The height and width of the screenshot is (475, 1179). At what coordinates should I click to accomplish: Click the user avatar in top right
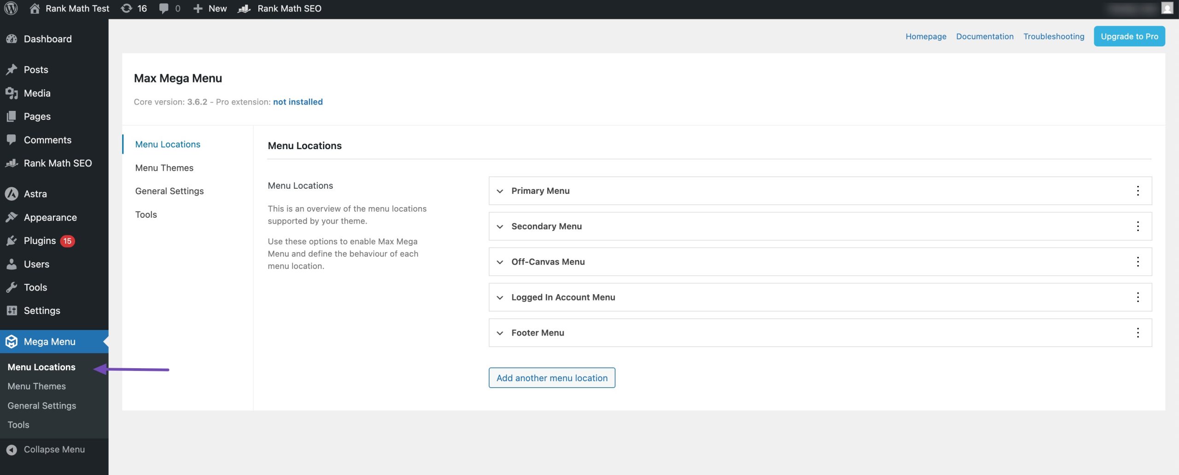coord(1167,8)
